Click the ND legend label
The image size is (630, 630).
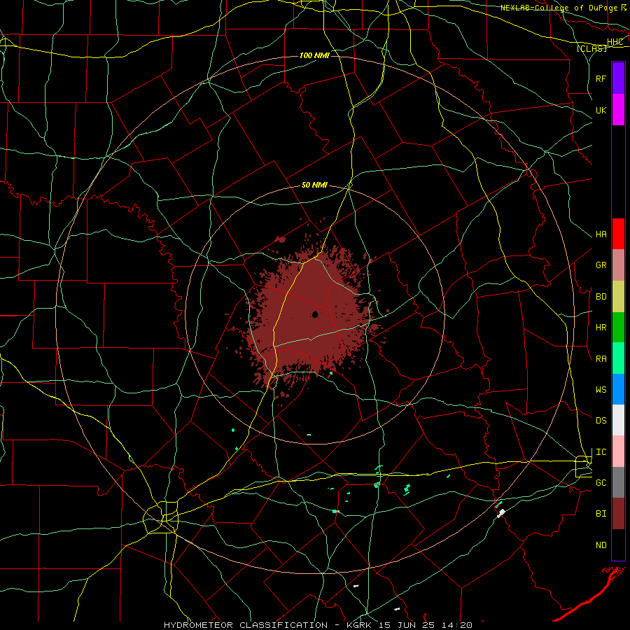(x=601, y=545)
